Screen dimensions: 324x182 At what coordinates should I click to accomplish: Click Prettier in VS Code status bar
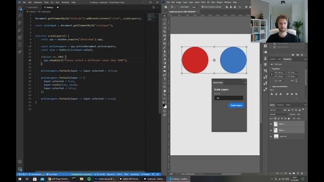tap(145, 174)
